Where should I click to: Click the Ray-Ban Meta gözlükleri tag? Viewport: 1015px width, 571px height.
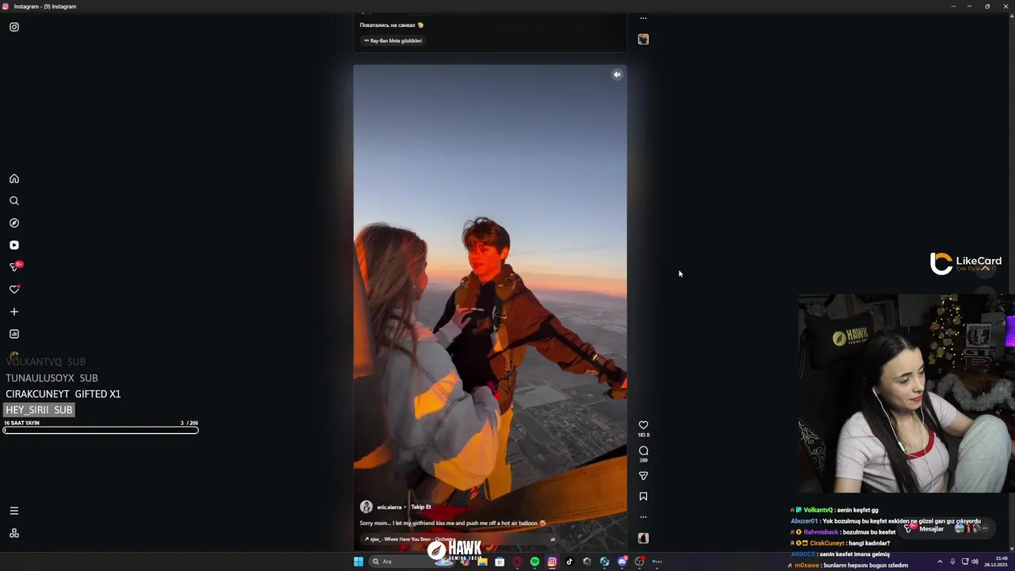click(393, 40)
